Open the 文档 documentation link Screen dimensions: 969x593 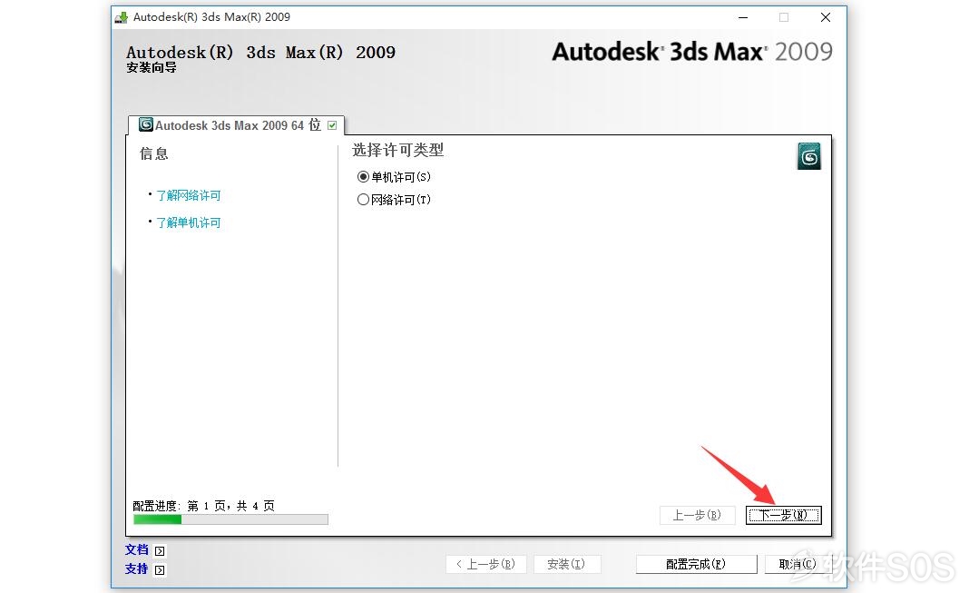[137, 549]
